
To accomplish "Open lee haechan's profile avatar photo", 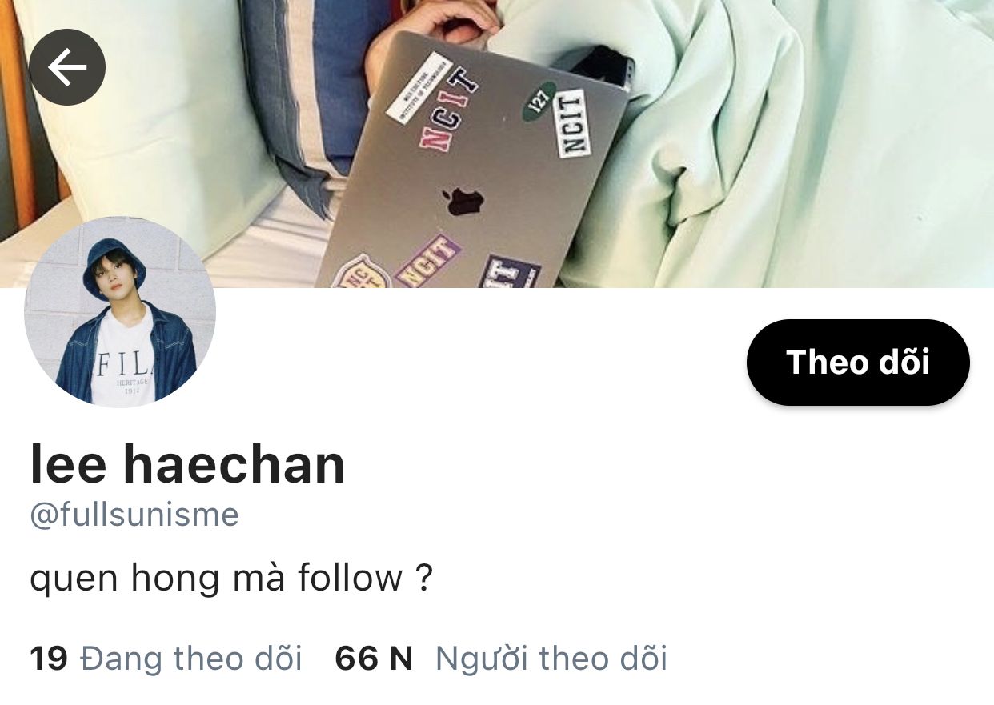I will click(x=120, y=312).
